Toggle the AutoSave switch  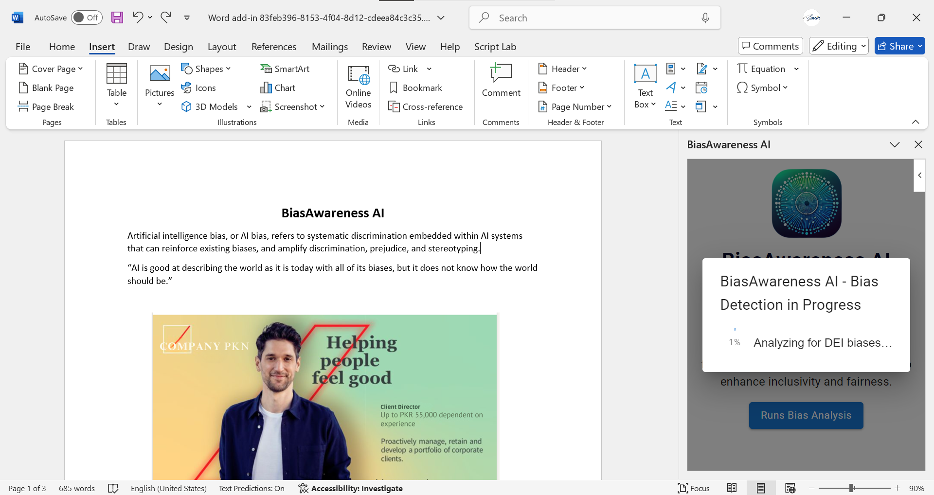[x=86, y=18]
